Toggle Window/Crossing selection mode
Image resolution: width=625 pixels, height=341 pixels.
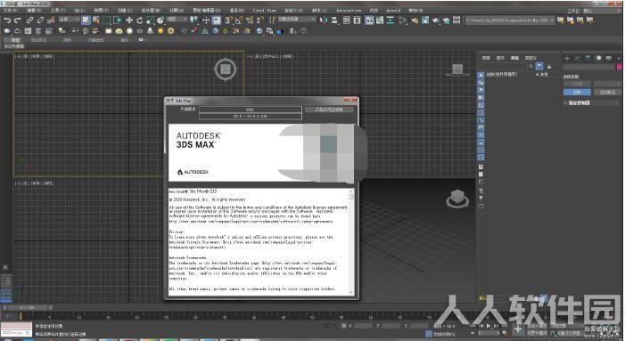point(118,20)
